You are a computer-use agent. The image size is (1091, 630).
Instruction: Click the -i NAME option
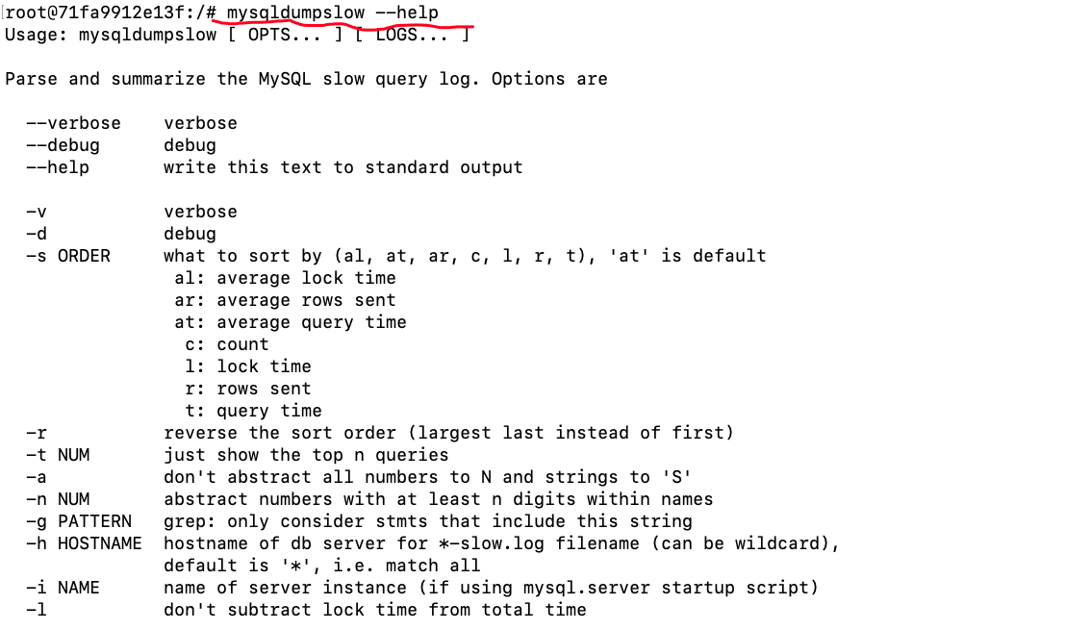(63, 588)
